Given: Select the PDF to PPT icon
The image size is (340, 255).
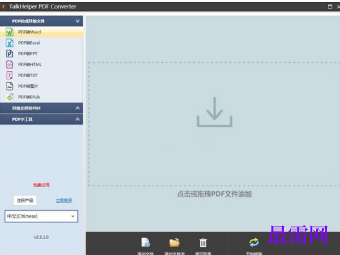Looking at the screenshot, I should (9, 54).
